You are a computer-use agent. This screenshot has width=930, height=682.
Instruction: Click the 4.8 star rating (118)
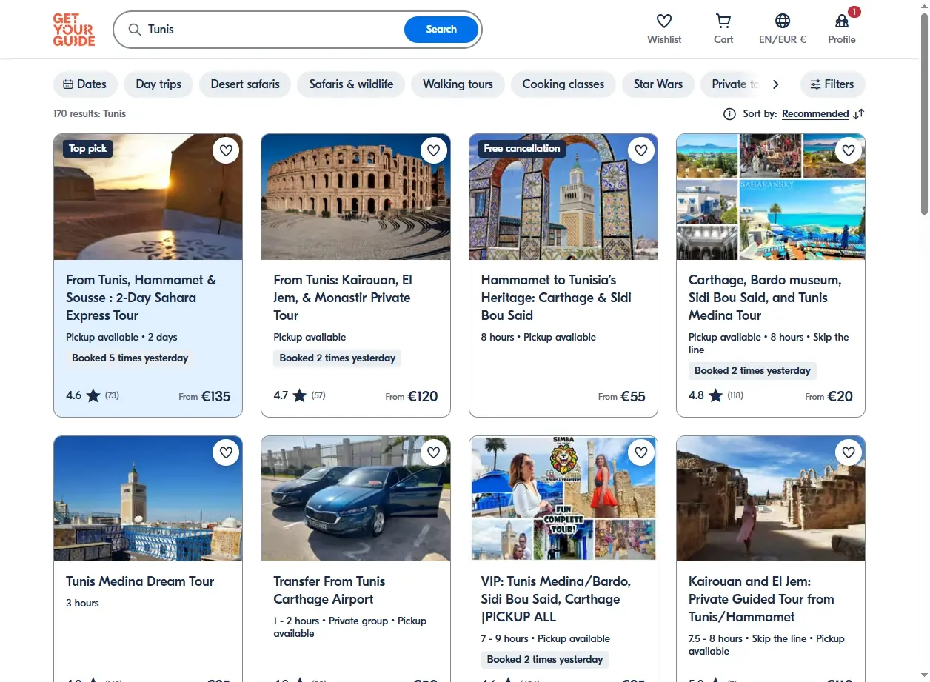point(716,395)
